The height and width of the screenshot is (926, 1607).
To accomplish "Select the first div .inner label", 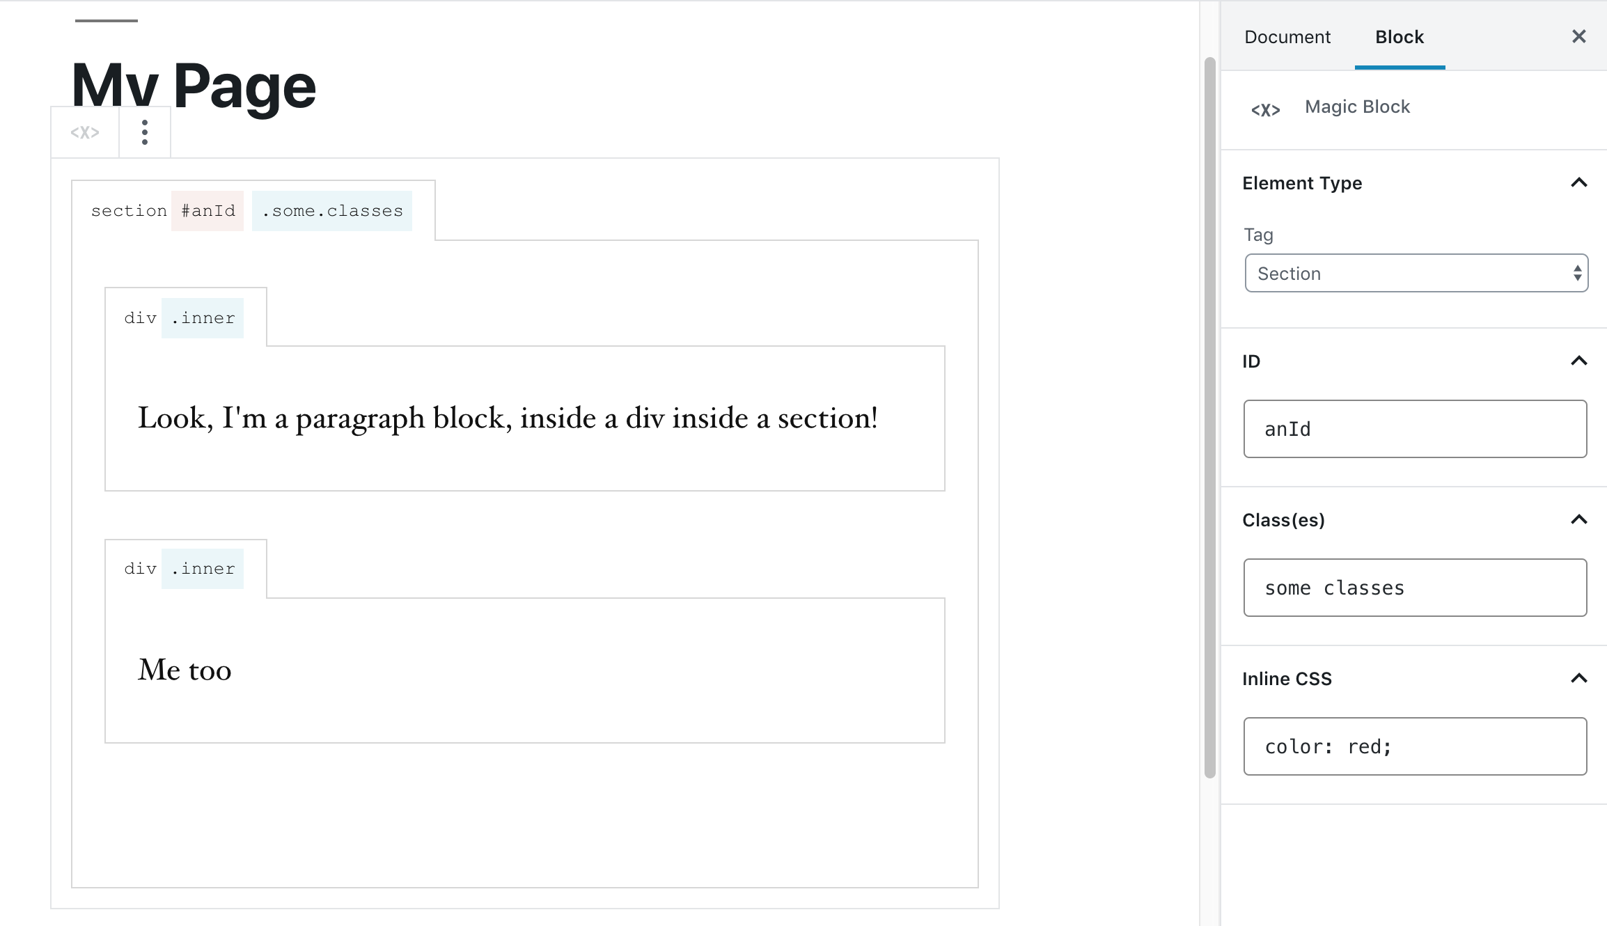I will tap(185, 317).
